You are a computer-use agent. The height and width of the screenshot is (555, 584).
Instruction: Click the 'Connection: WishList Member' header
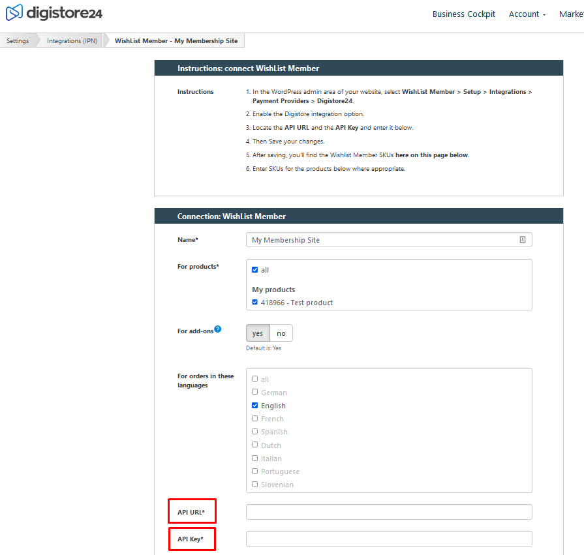pyautogui.click(x=359, y=217)
